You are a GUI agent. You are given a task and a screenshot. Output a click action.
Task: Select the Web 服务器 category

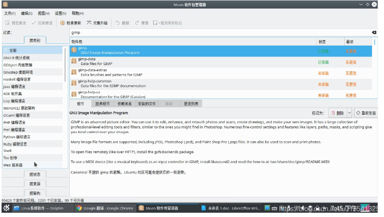[x=33, y=165]
